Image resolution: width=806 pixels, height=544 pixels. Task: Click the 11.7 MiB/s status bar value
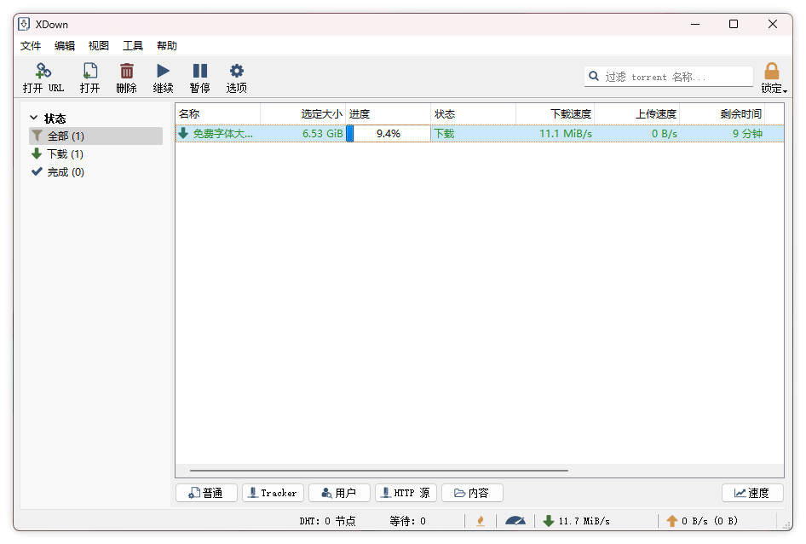coord(584,521)
